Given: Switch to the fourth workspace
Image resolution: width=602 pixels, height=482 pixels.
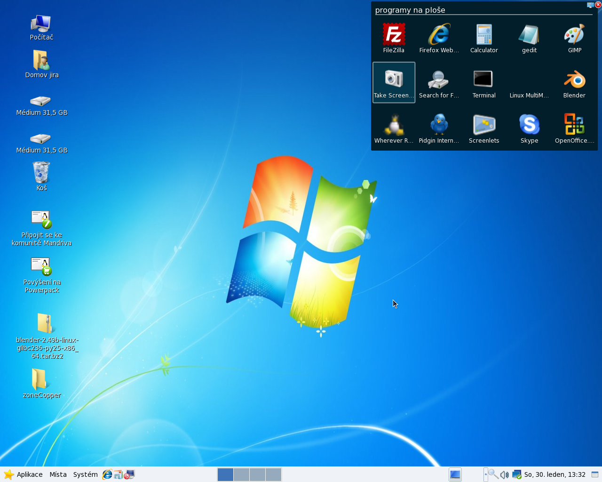Looking at the screenshot, I should 273,474.
